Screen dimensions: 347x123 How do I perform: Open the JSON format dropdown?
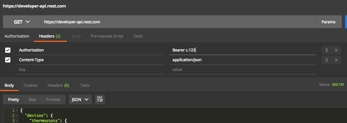80,99
